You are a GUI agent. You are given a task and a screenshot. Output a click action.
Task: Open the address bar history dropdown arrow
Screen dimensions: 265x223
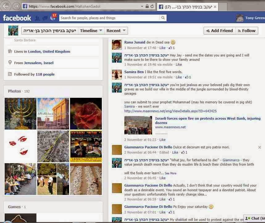pos(142,6)
